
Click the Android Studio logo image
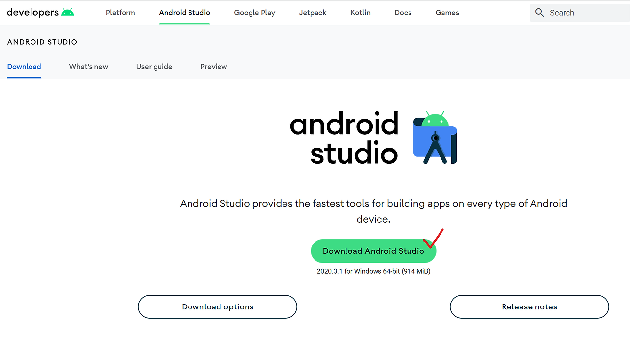(435, 137)
